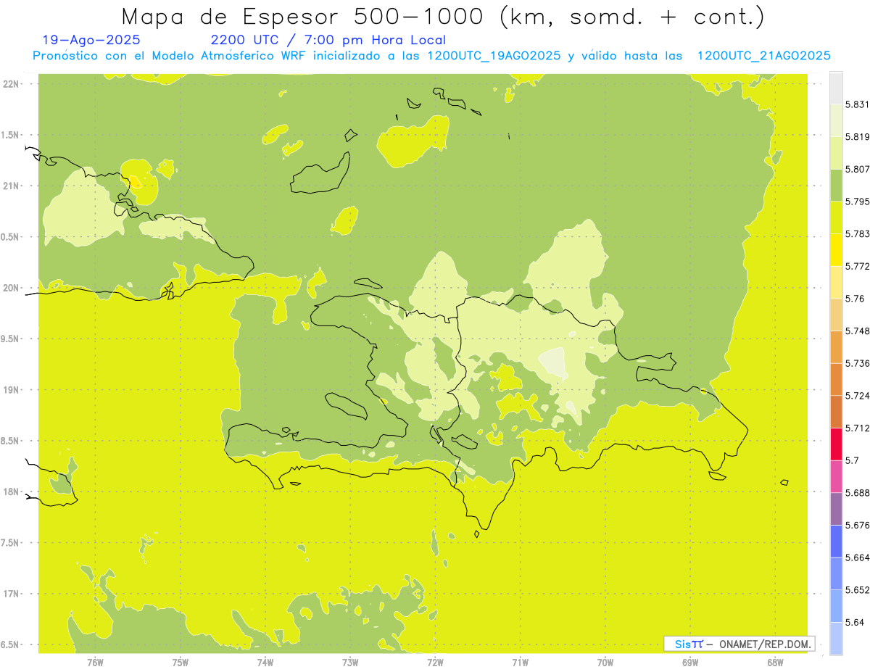Click the legend value 5.807
Image resolution: width=870 pixels, height=672 pixels.
point(858,169)
